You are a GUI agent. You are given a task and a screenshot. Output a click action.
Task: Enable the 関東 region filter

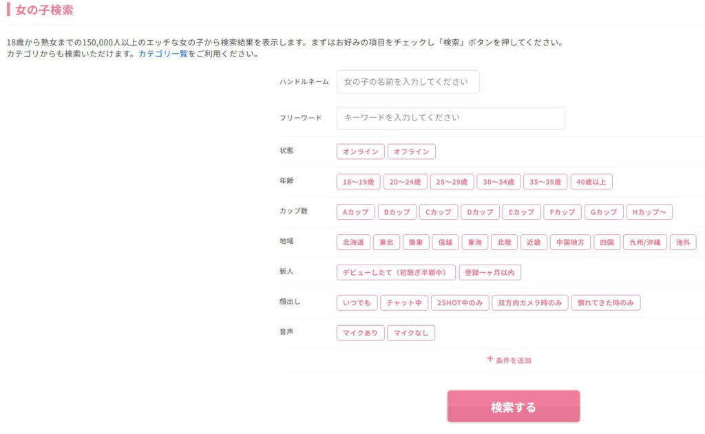coord(416,242)
